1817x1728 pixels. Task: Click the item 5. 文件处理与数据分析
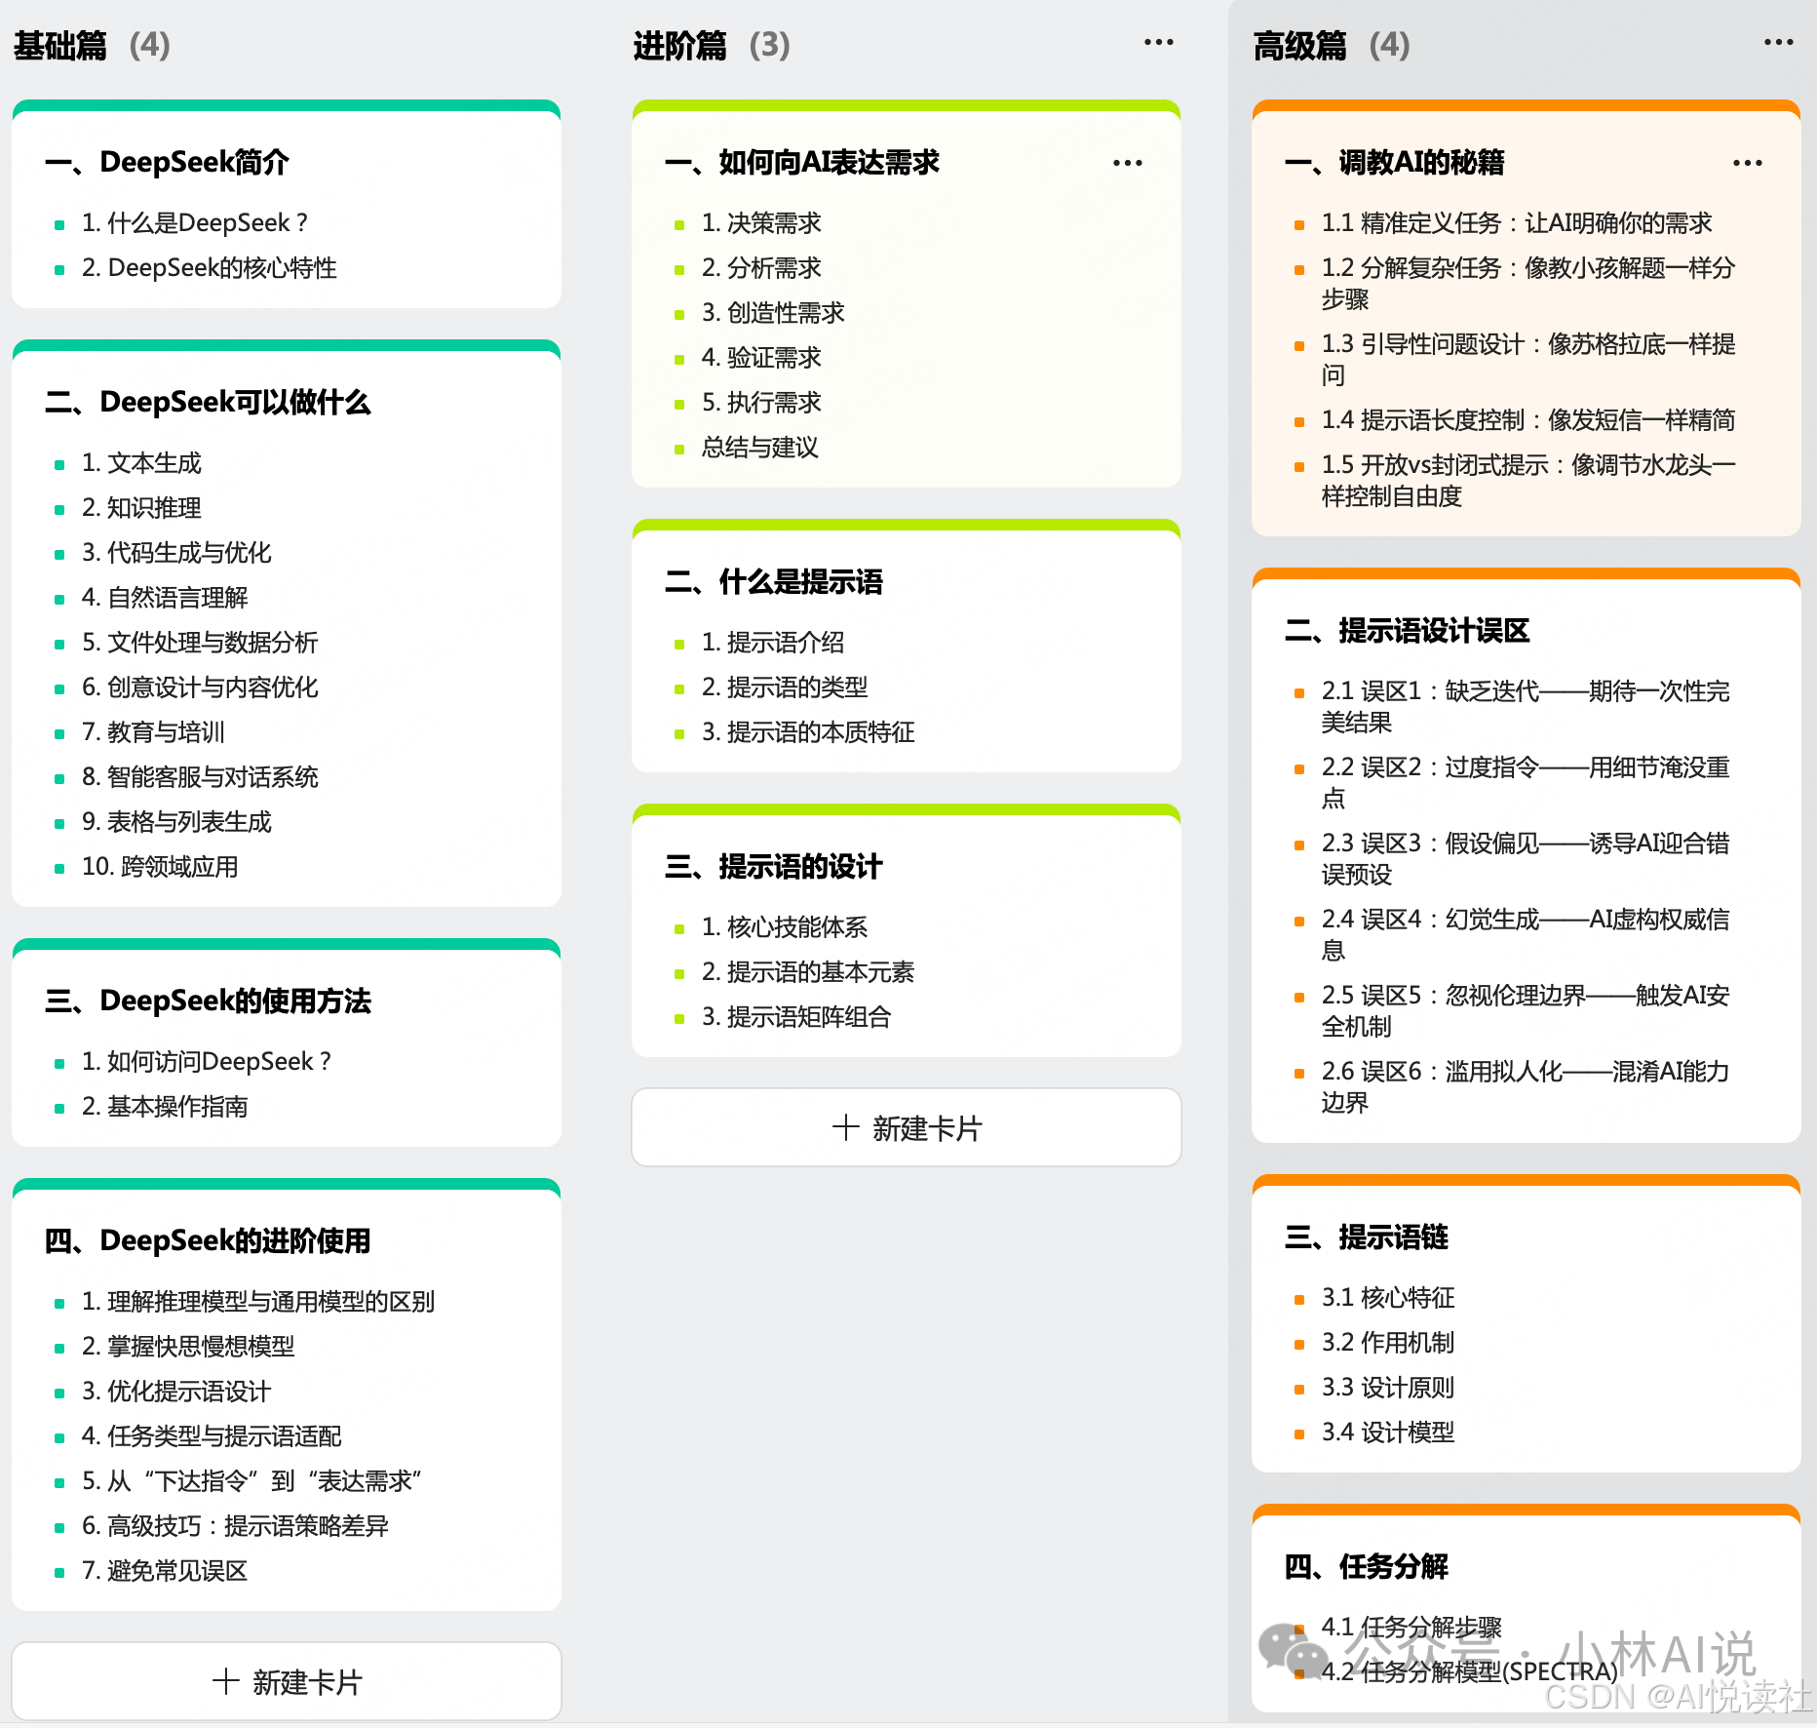(x=200, y=643)
